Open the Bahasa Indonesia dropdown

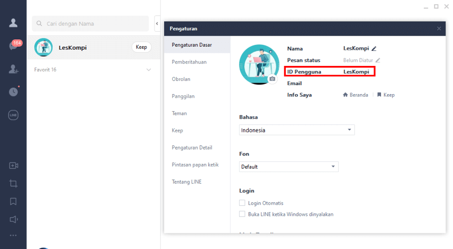tap(296, 130)
